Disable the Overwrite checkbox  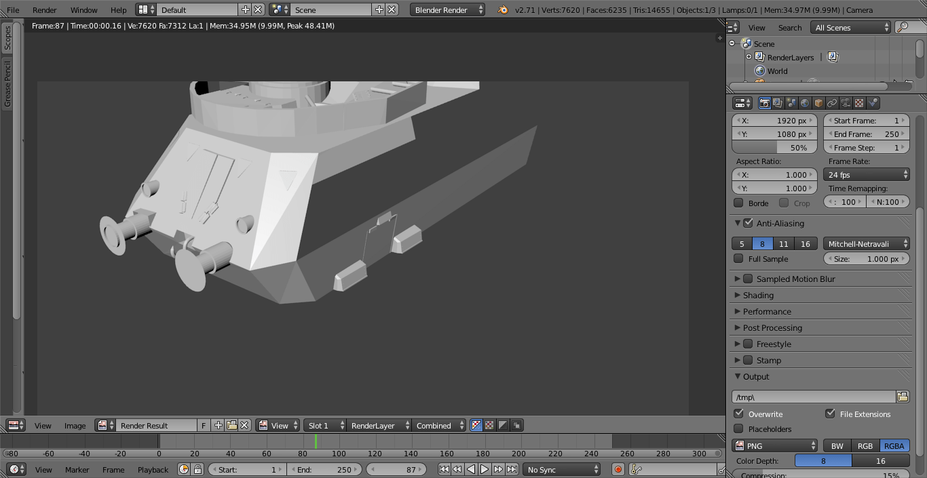coord(739,414)
